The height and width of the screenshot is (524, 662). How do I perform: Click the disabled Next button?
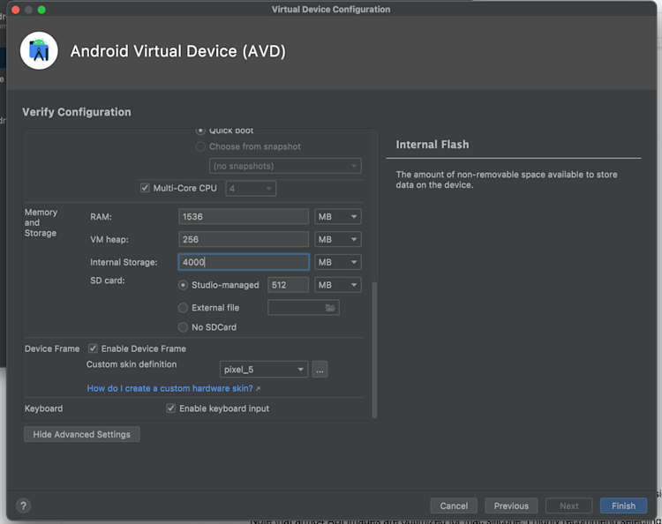click(568, 505)
